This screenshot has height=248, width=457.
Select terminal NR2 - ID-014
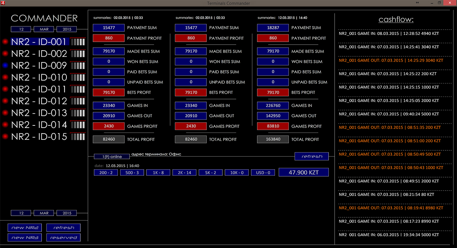tap(39, 125)
